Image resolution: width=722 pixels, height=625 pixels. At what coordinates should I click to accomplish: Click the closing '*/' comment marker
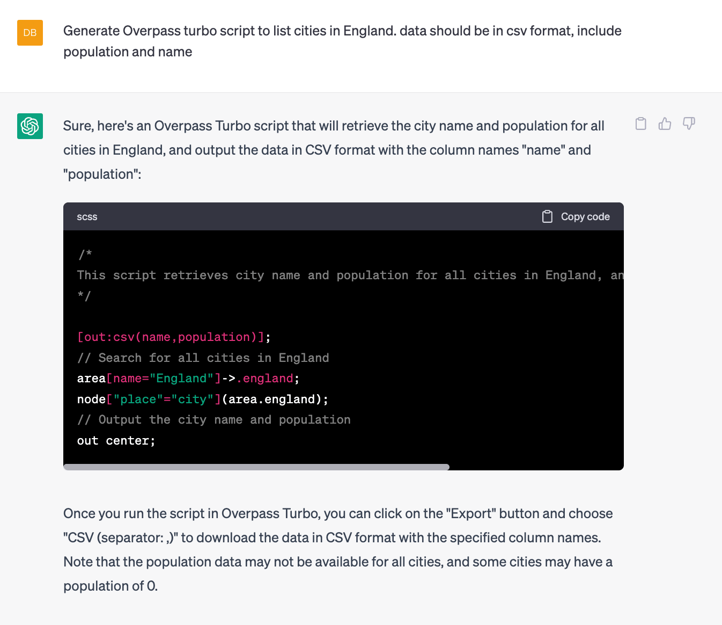coord(84,296)
